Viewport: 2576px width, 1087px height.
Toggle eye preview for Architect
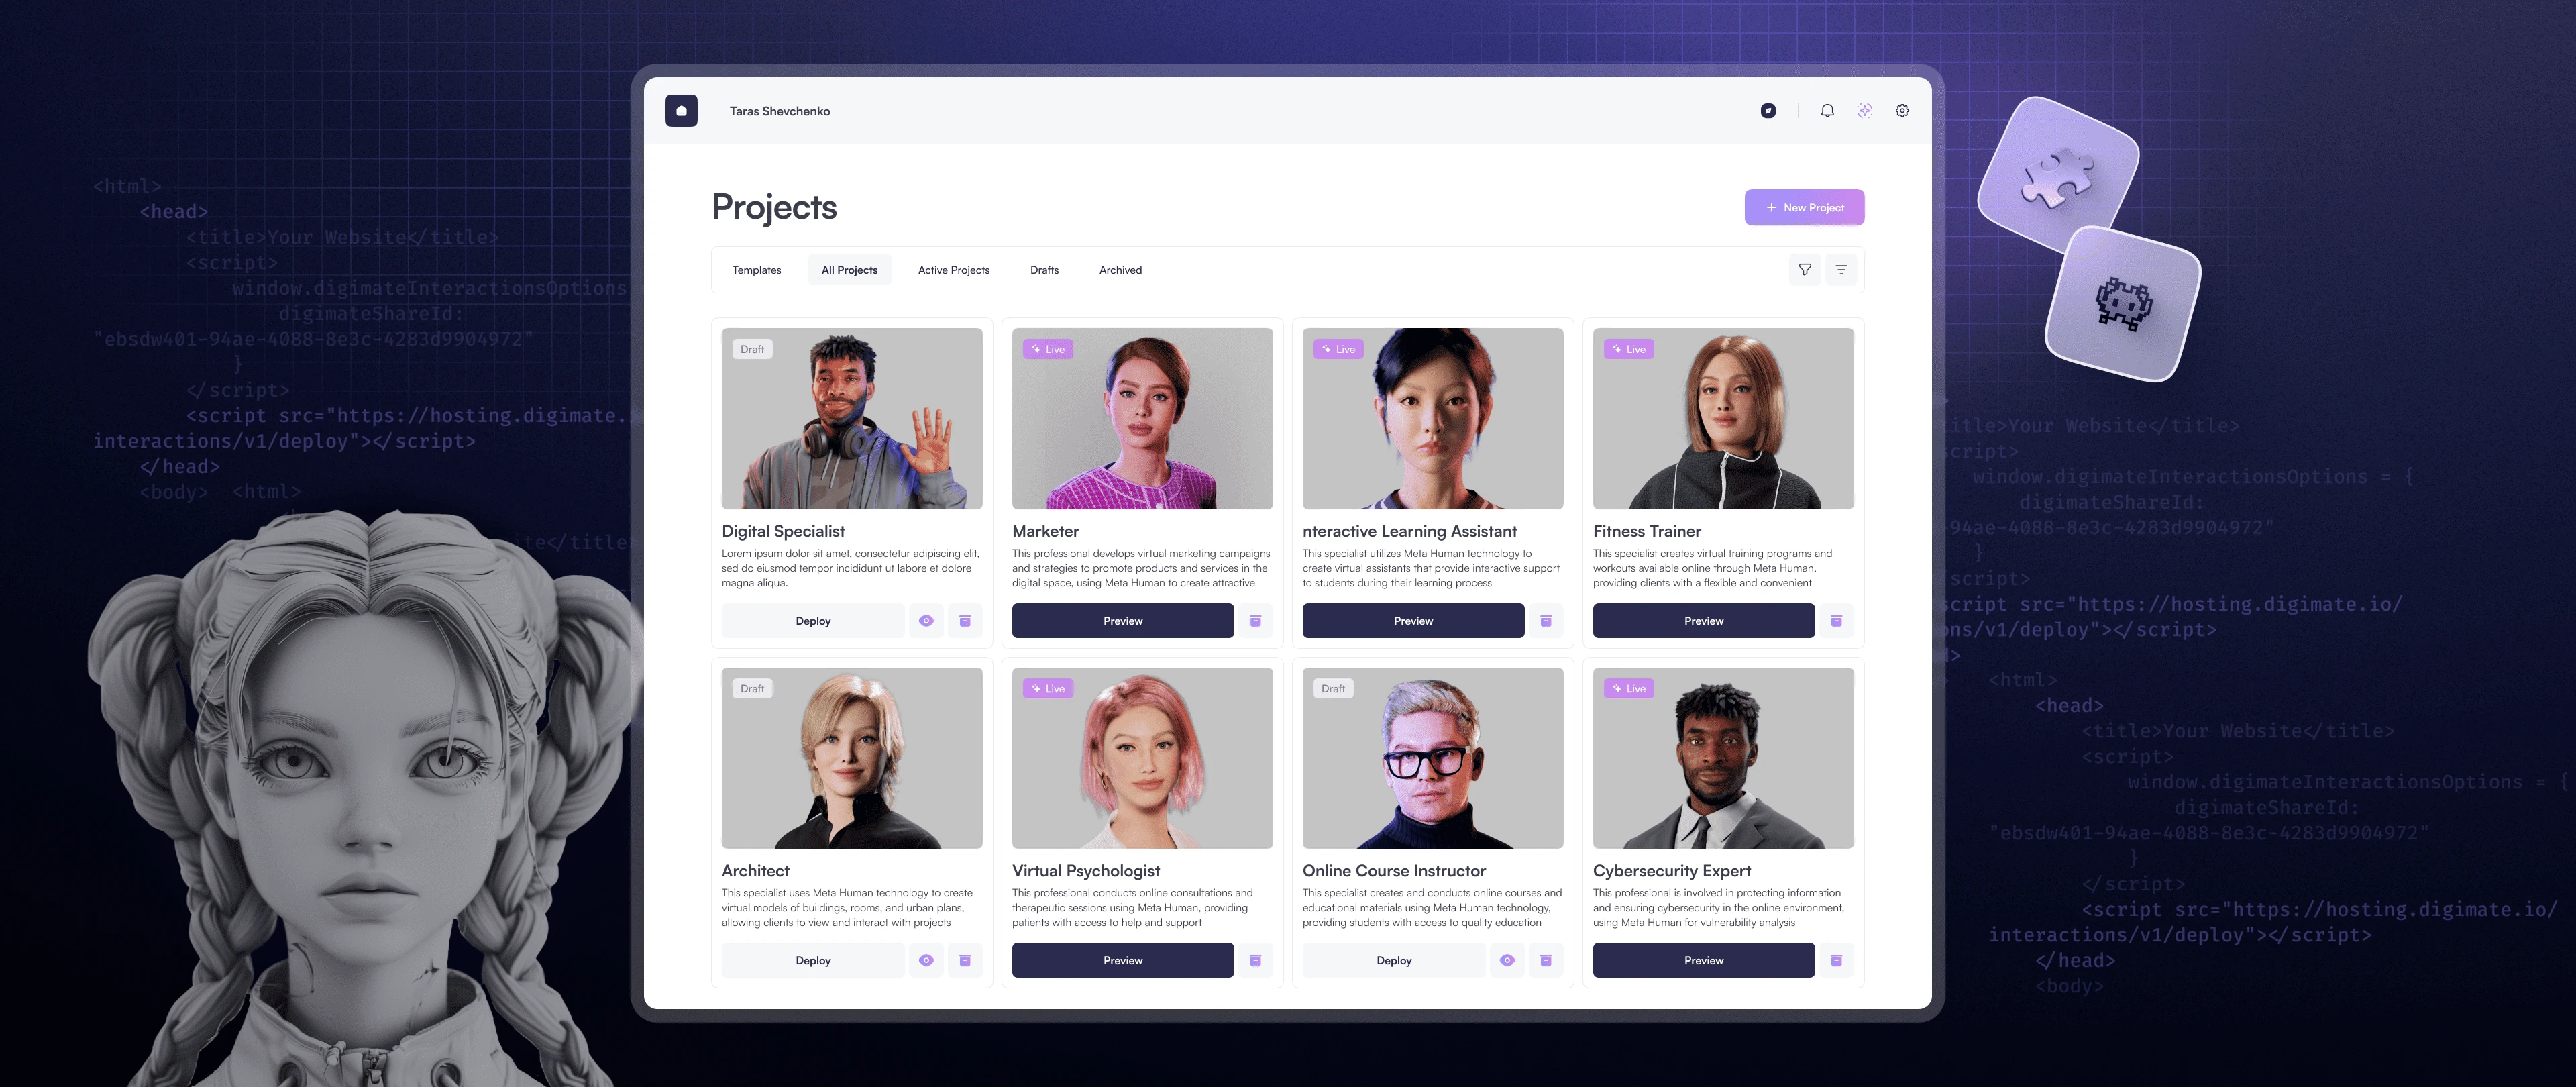[926, 960]
